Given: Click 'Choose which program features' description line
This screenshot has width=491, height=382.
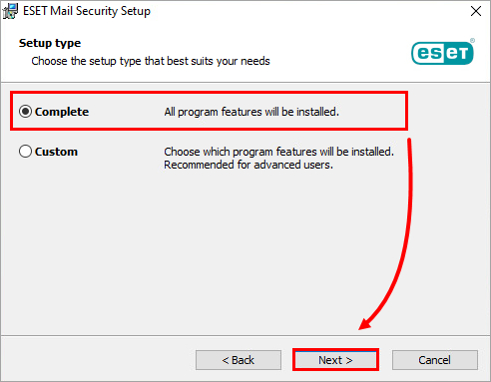Looking at the screenshot, I should coord(278,152).
